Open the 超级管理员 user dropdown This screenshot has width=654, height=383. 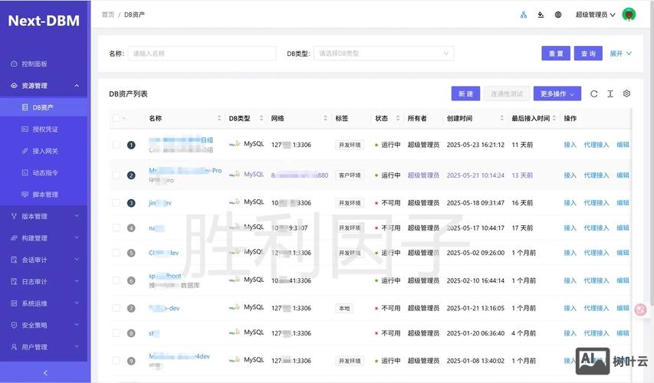coord(595,15)
